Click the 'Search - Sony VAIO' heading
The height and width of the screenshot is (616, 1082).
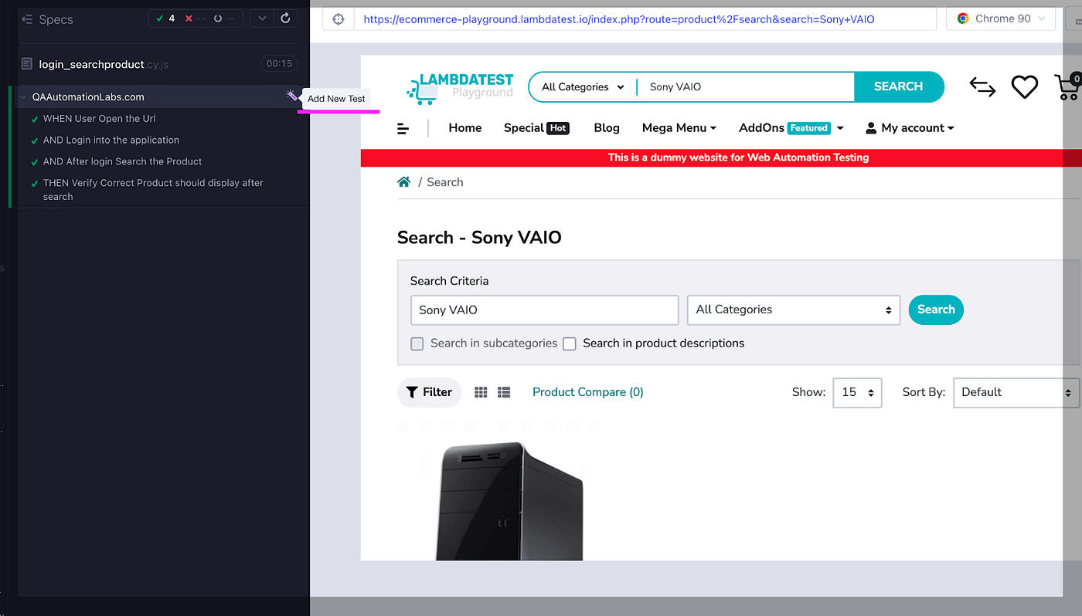479,238
